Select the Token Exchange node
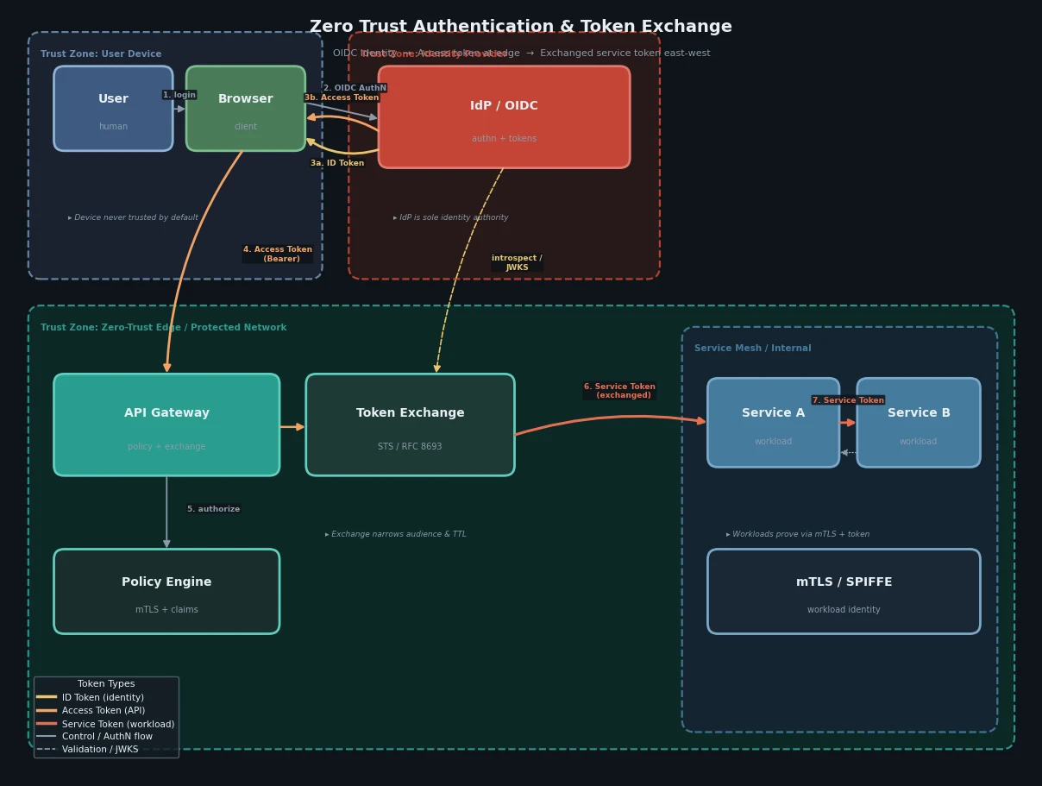 pos(410,424)
